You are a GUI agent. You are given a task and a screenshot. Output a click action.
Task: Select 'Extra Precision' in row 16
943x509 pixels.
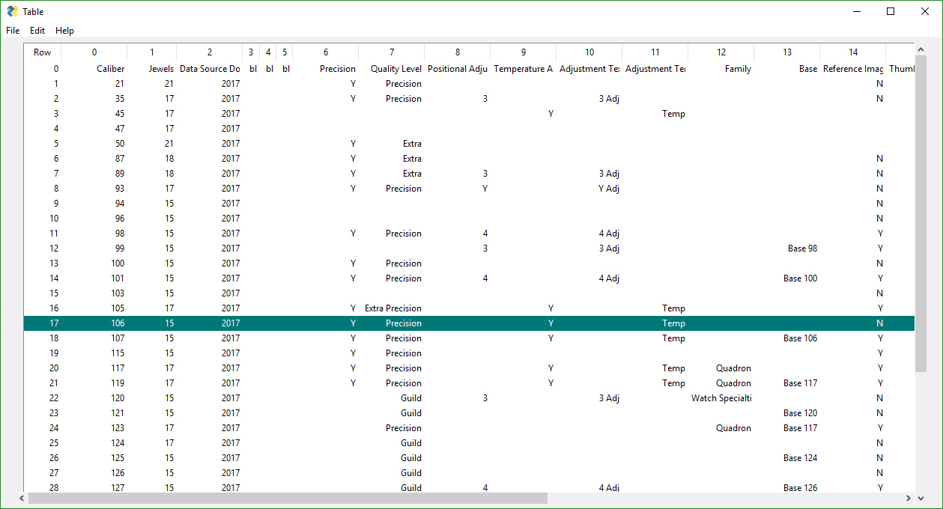coord(392,308)
